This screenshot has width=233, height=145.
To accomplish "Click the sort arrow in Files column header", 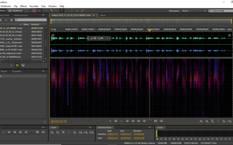I will tap(21, 24).
